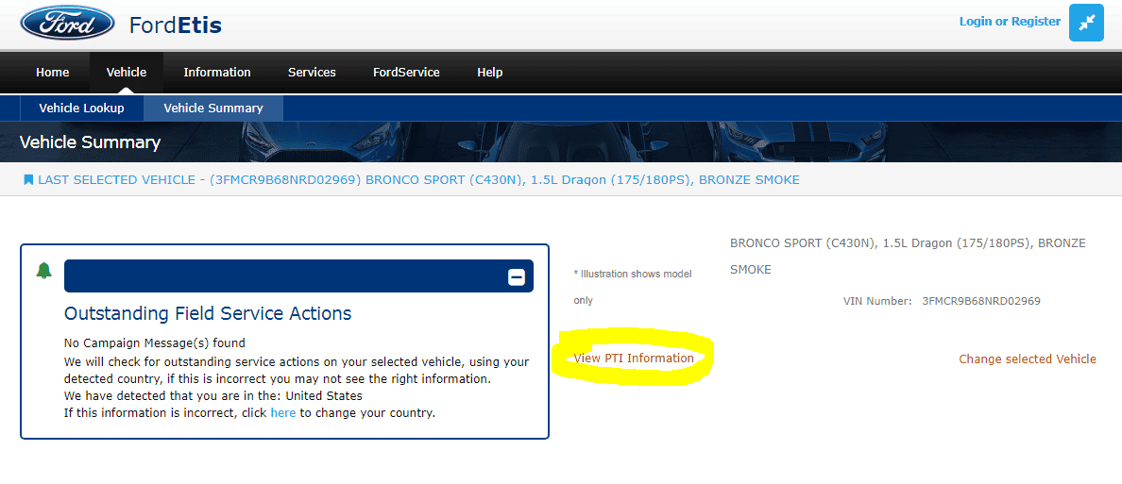Select the Vehicle Summary tab
Viewport: 1122px width, 484px height.
[x=213, y=108]
